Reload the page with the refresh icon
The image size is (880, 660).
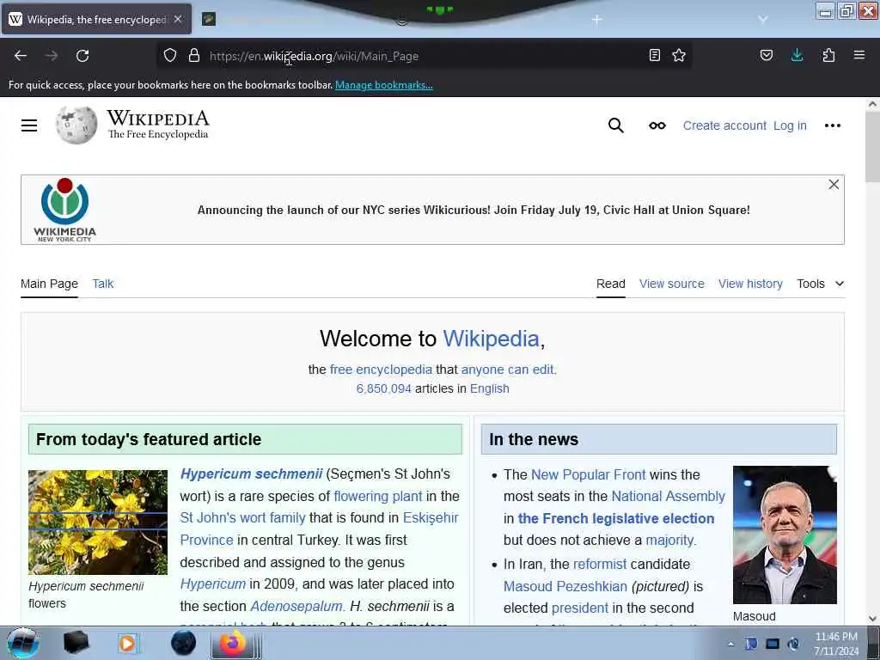pos(82,56)
